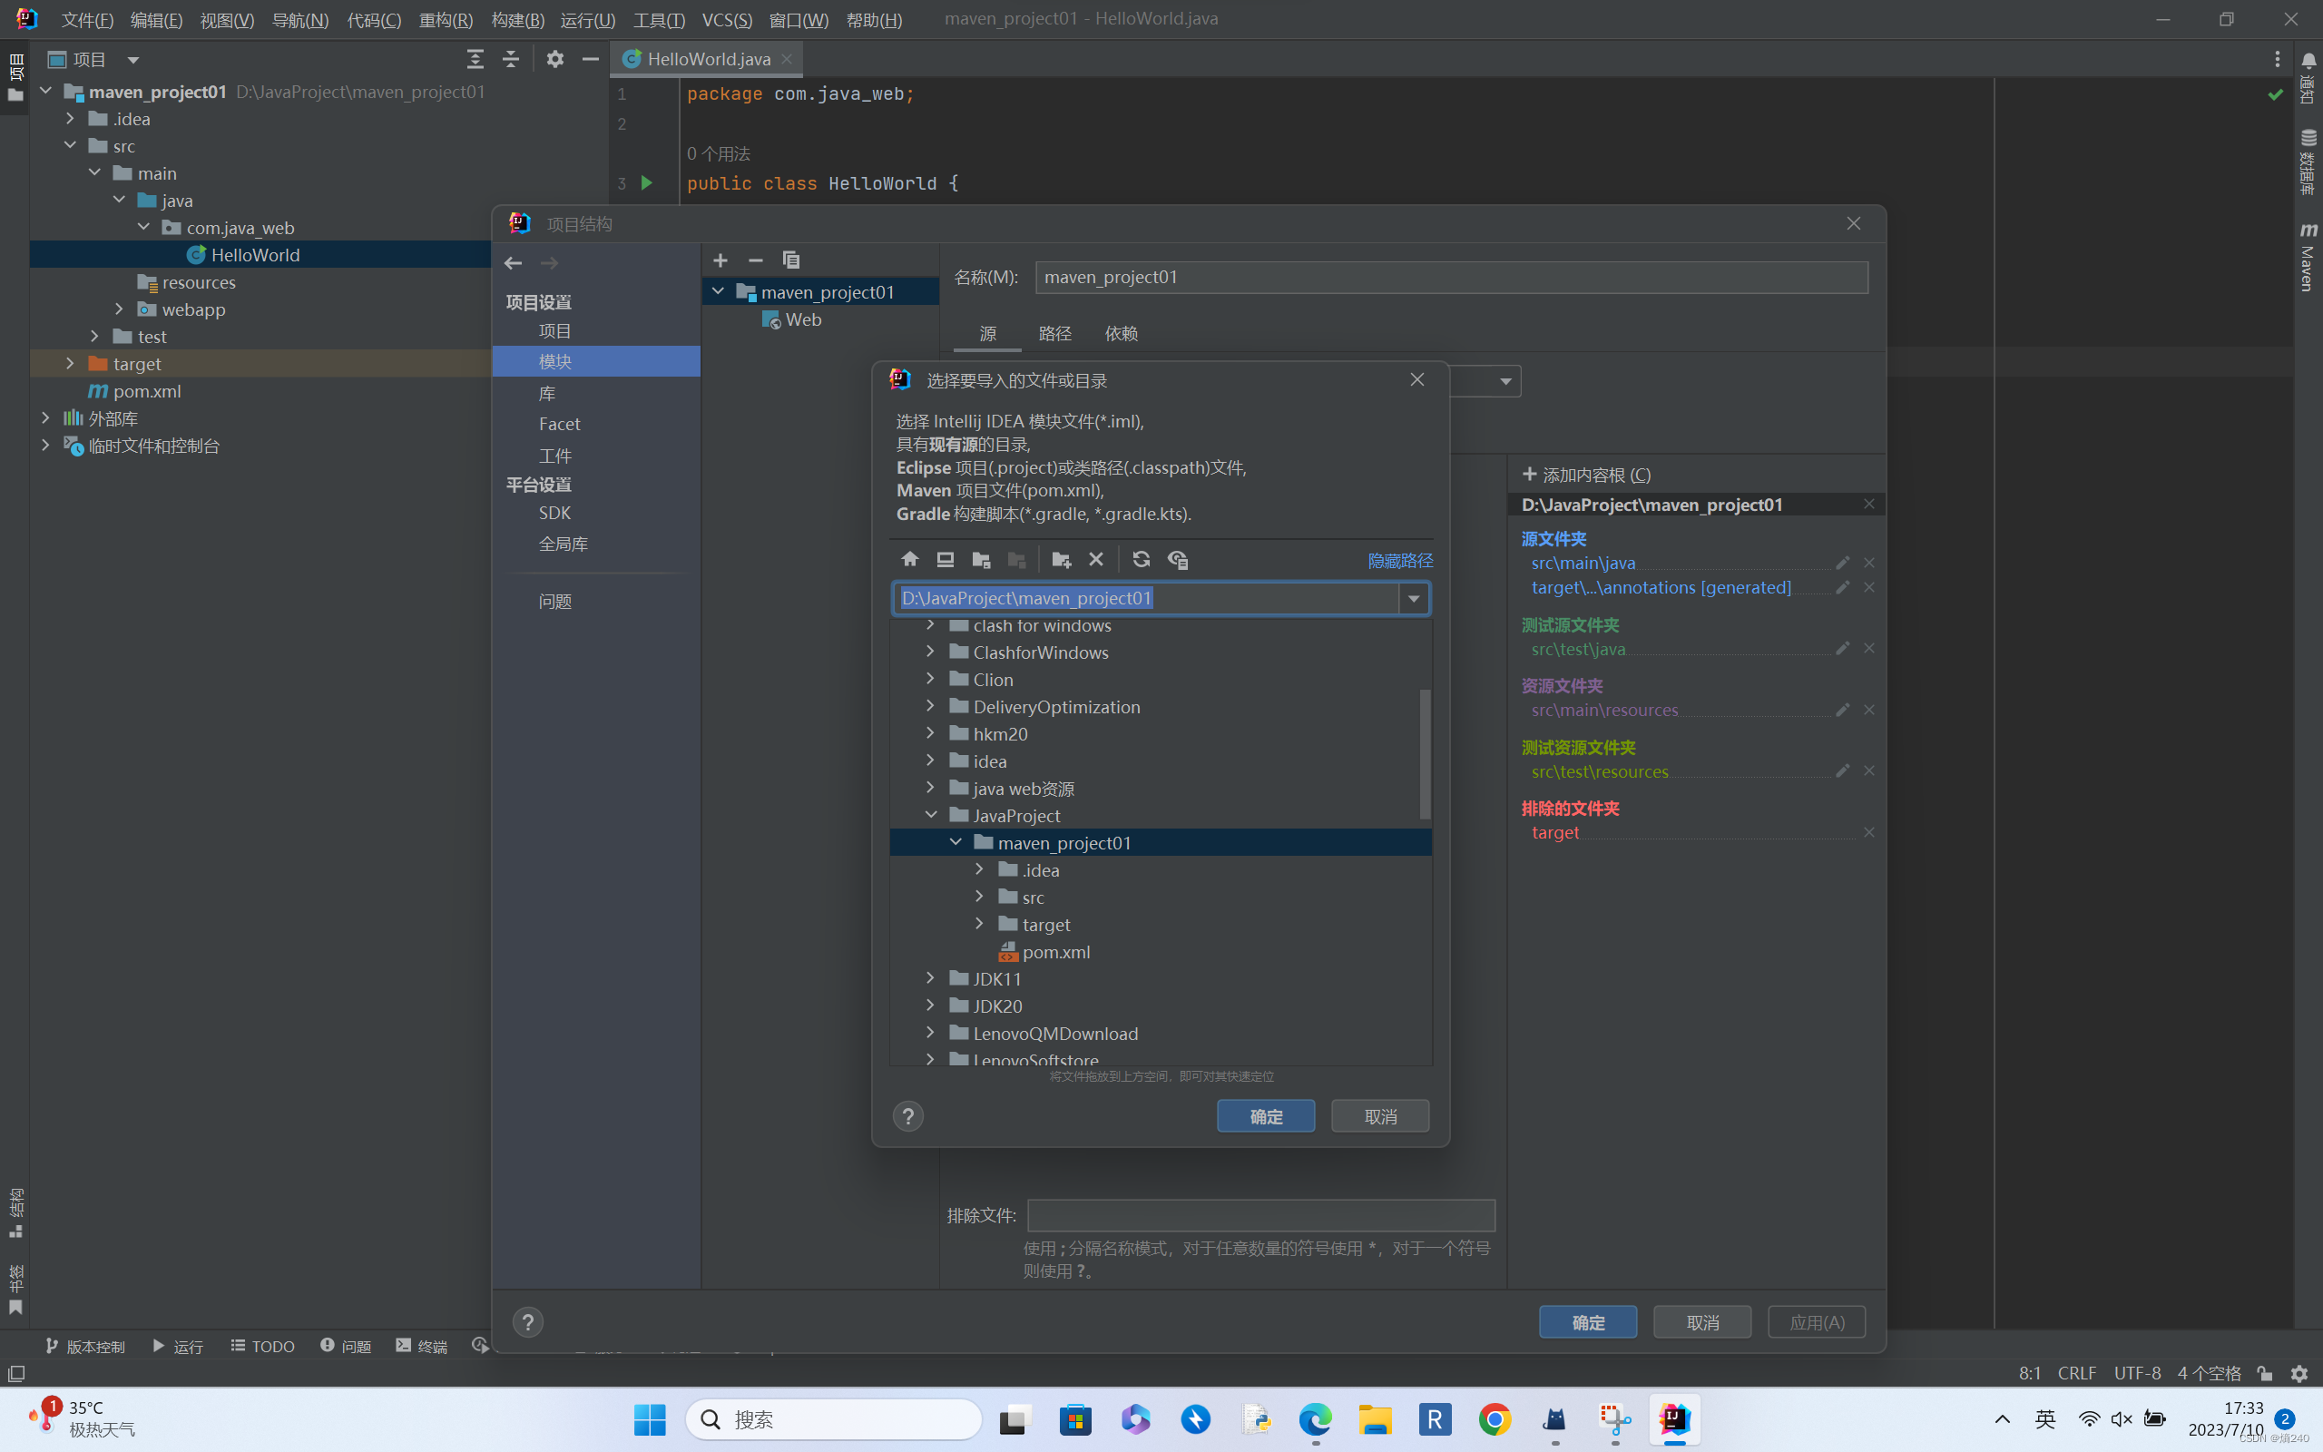Open path history dropdown in file chooser

click(x=1414, y=598)
